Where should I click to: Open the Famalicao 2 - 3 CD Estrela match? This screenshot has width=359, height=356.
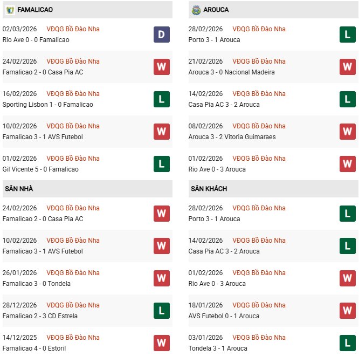[x=40, y=316]
